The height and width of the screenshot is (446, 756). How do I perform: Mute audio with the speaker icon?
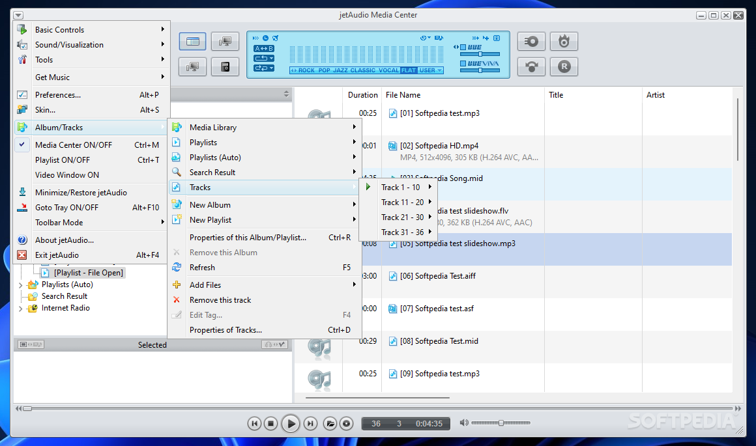point(464,423)
